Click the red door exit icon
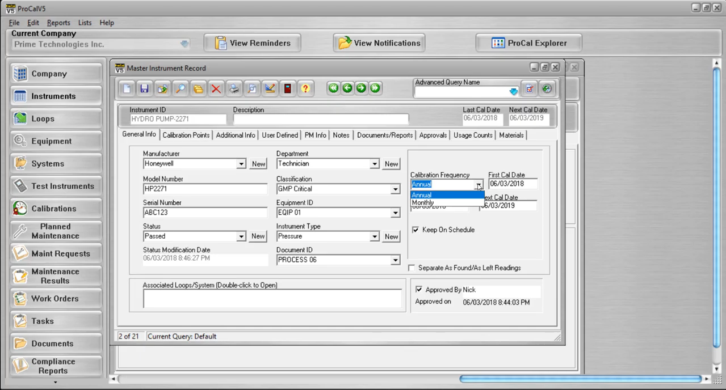The height and width of the screenshot is (390, 726). (x=288, y=88)
